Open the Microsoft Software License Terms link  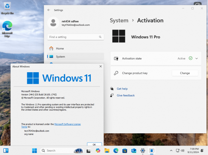pos(67,124)
